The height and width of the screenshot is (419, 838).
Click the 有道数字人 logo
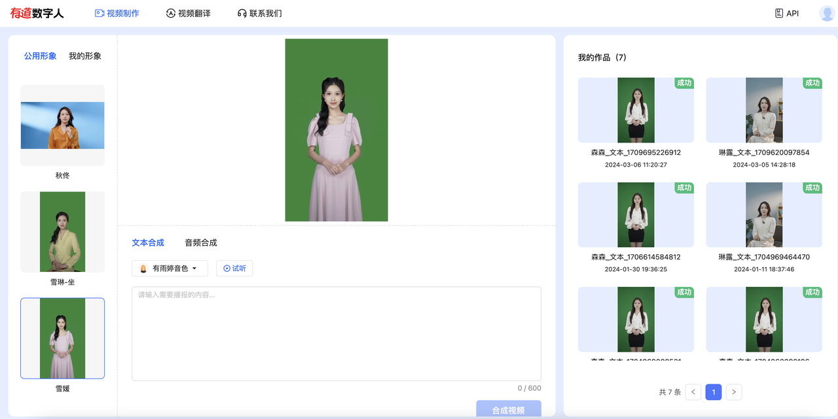(37, 13)
